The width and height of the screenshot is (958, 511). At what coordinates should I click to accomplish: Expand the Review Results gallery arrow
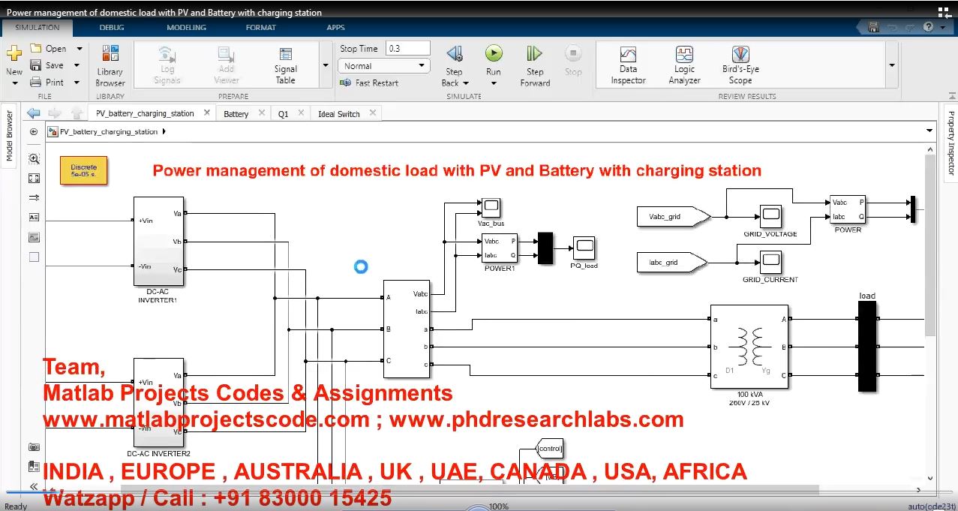891,65
